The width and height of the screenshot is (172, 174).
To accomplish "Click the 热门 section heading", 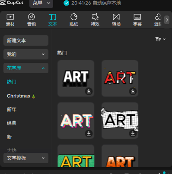I will pos(62,53).
